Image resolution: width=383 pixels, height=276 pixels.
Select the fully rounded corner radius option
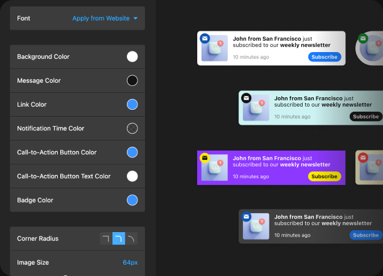[131, 239]
